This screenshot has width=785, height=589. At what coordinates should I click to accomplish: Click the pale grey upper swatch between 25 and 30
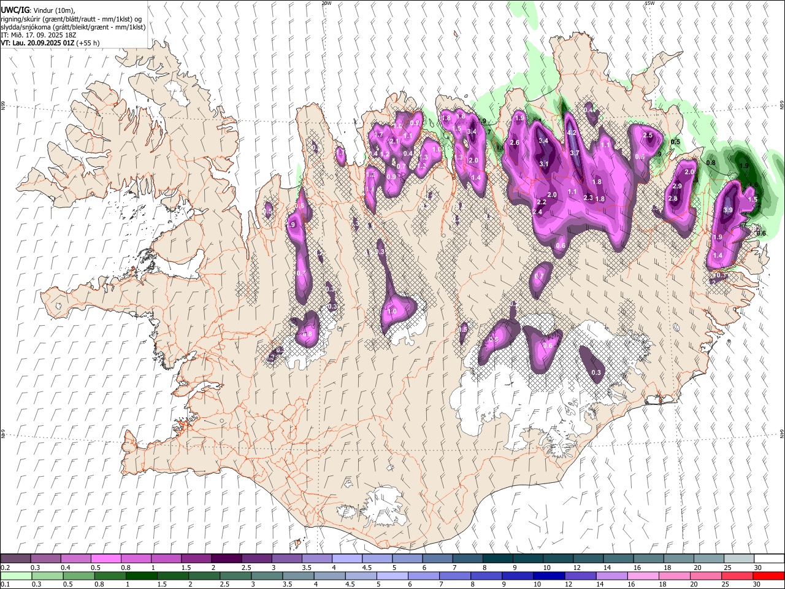[x=739, y=558]
